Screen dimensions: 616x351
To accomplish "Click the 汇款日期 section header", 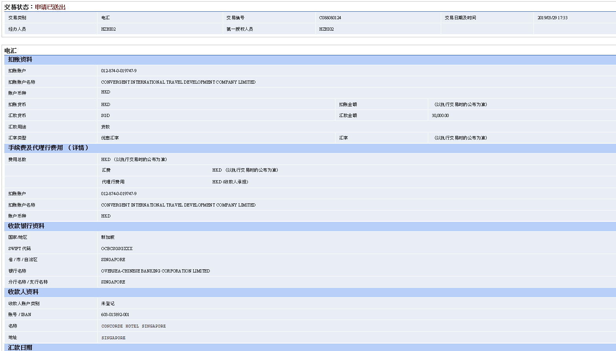I will (20, 347).
